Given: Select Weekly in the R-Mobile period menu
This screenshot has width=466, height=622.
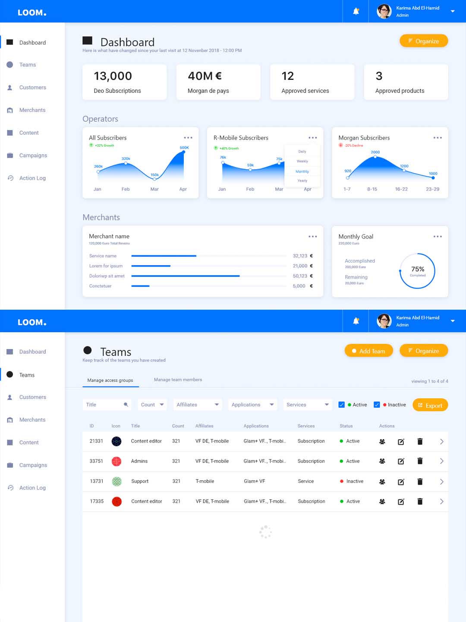Looking at the screenshot, I should click(302, 161).
